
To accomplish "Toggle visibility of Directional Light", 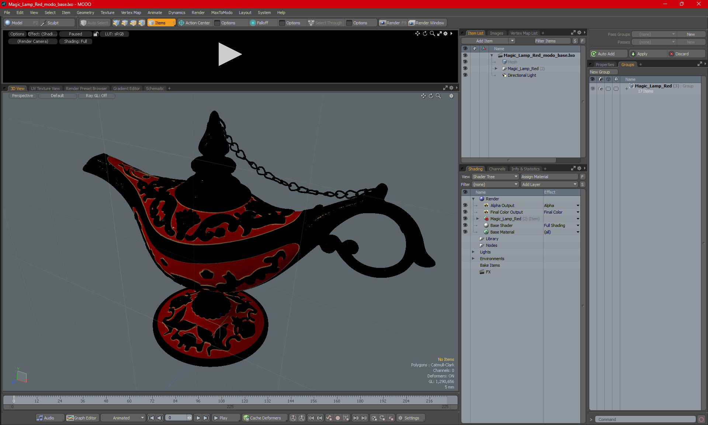I will click(465, 75).
